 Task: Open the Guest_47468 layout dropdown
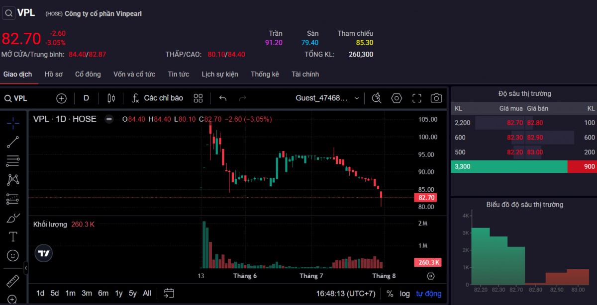327,98
